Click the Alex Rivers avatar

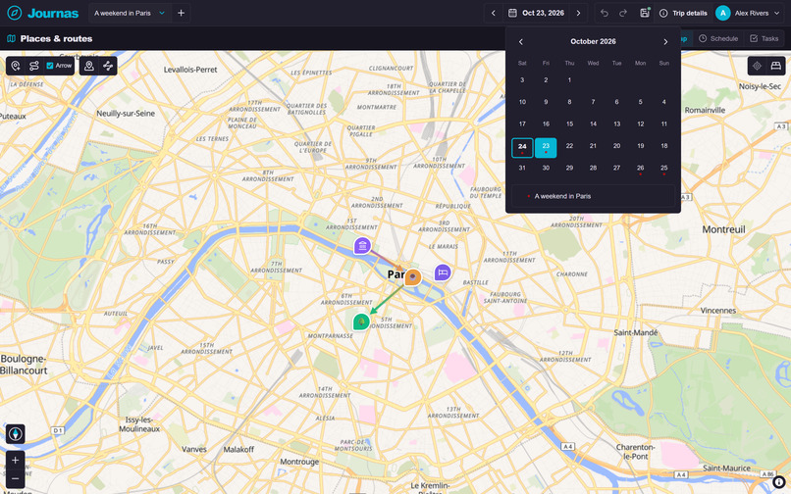tap(722, 13)
